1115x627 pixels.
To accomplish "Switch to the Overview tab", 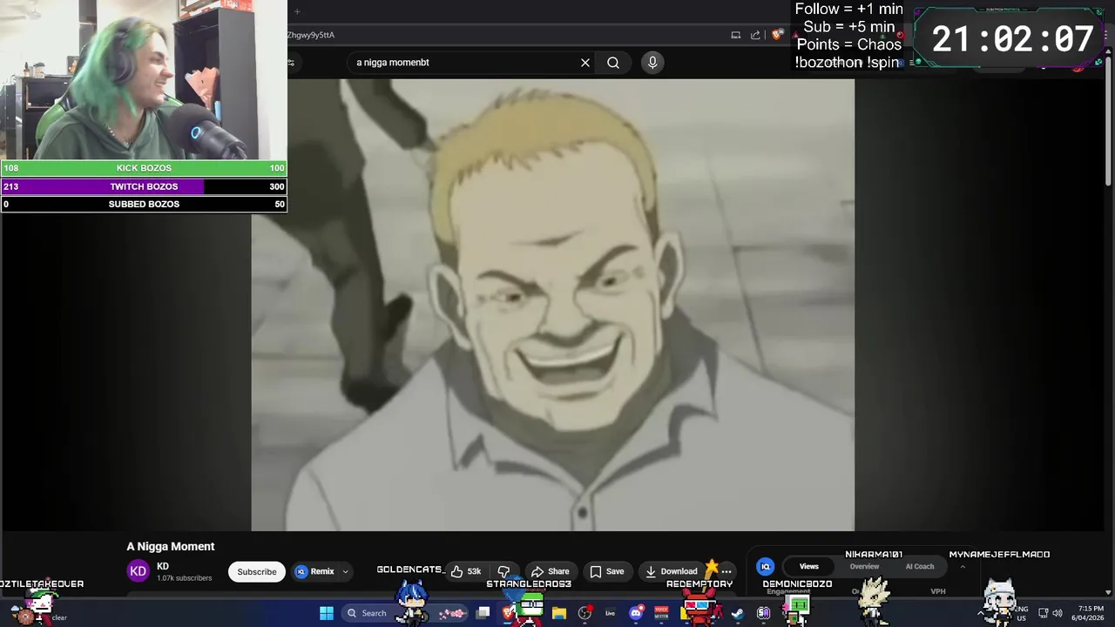I will click(864, 567).
